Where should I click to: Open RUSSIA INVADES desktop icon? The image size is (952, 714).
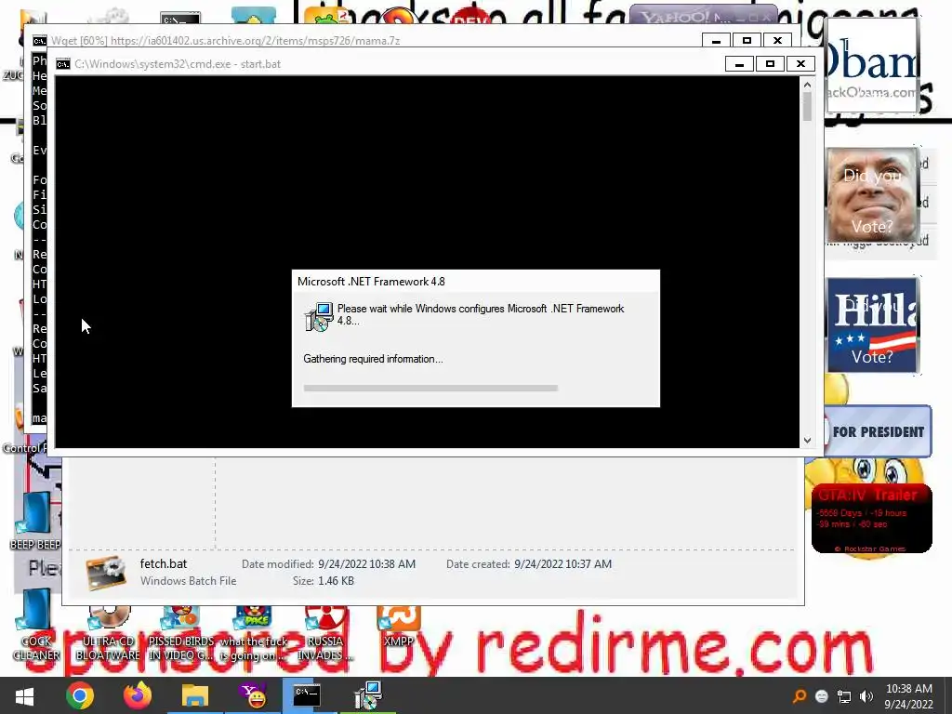(x=325, y=634)
